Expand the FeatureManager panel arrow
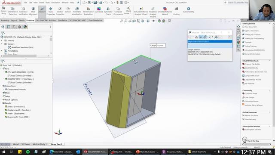 point(51,27)
